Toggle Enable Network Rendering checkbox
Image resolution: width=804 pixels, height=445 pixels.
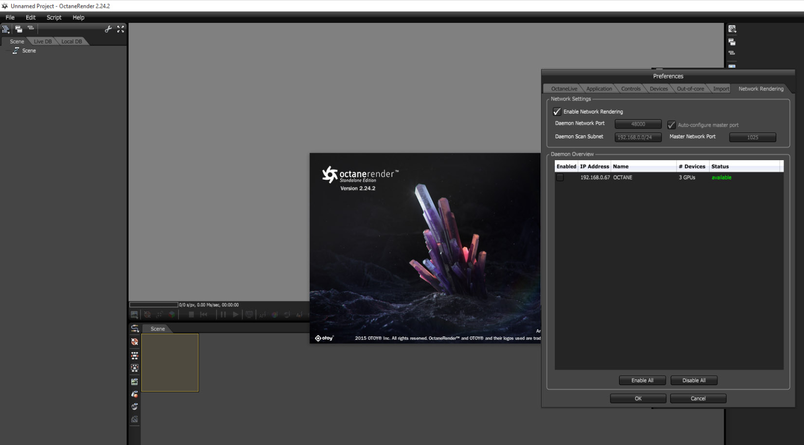click(557, 112)
